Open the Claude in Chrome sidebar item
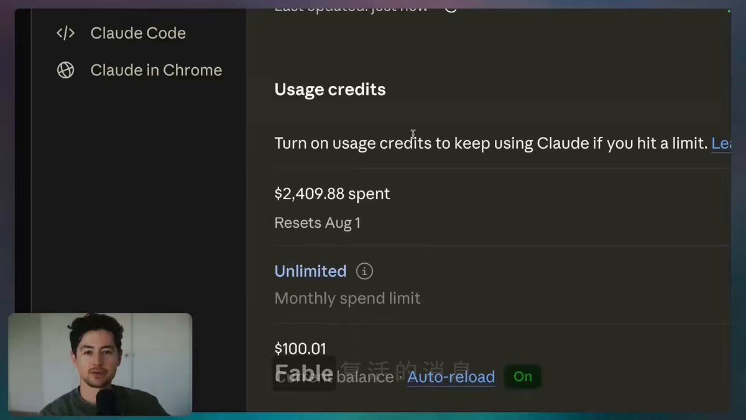The height and width of the screenshot is (420, 746). point(139,70)
